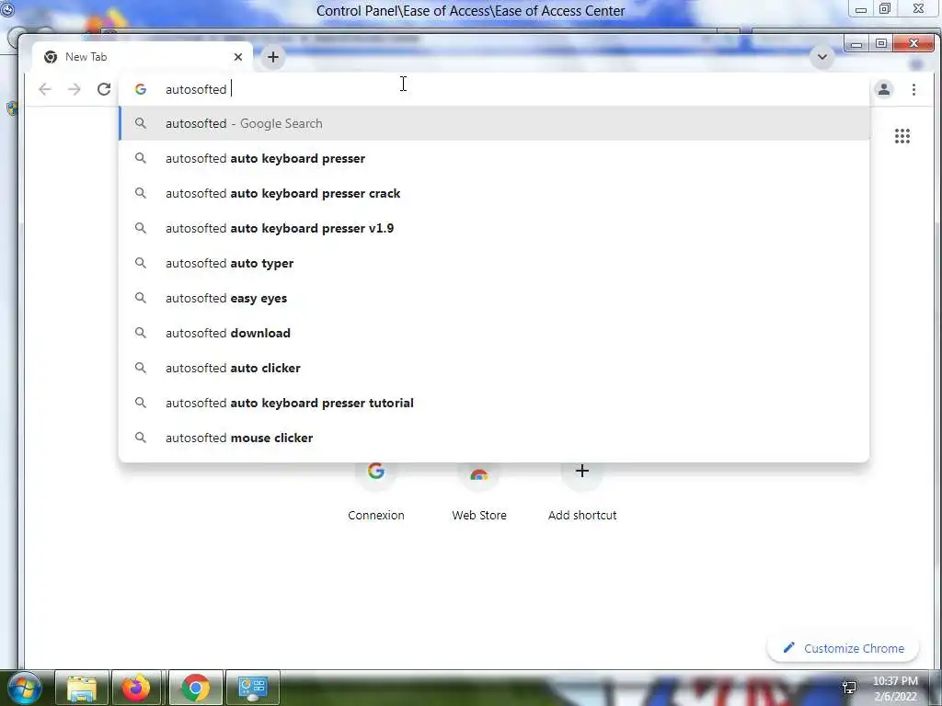Choose 'autosofted download' suggestion
This screenshot has width=942, height=706.
pos(494,333)
